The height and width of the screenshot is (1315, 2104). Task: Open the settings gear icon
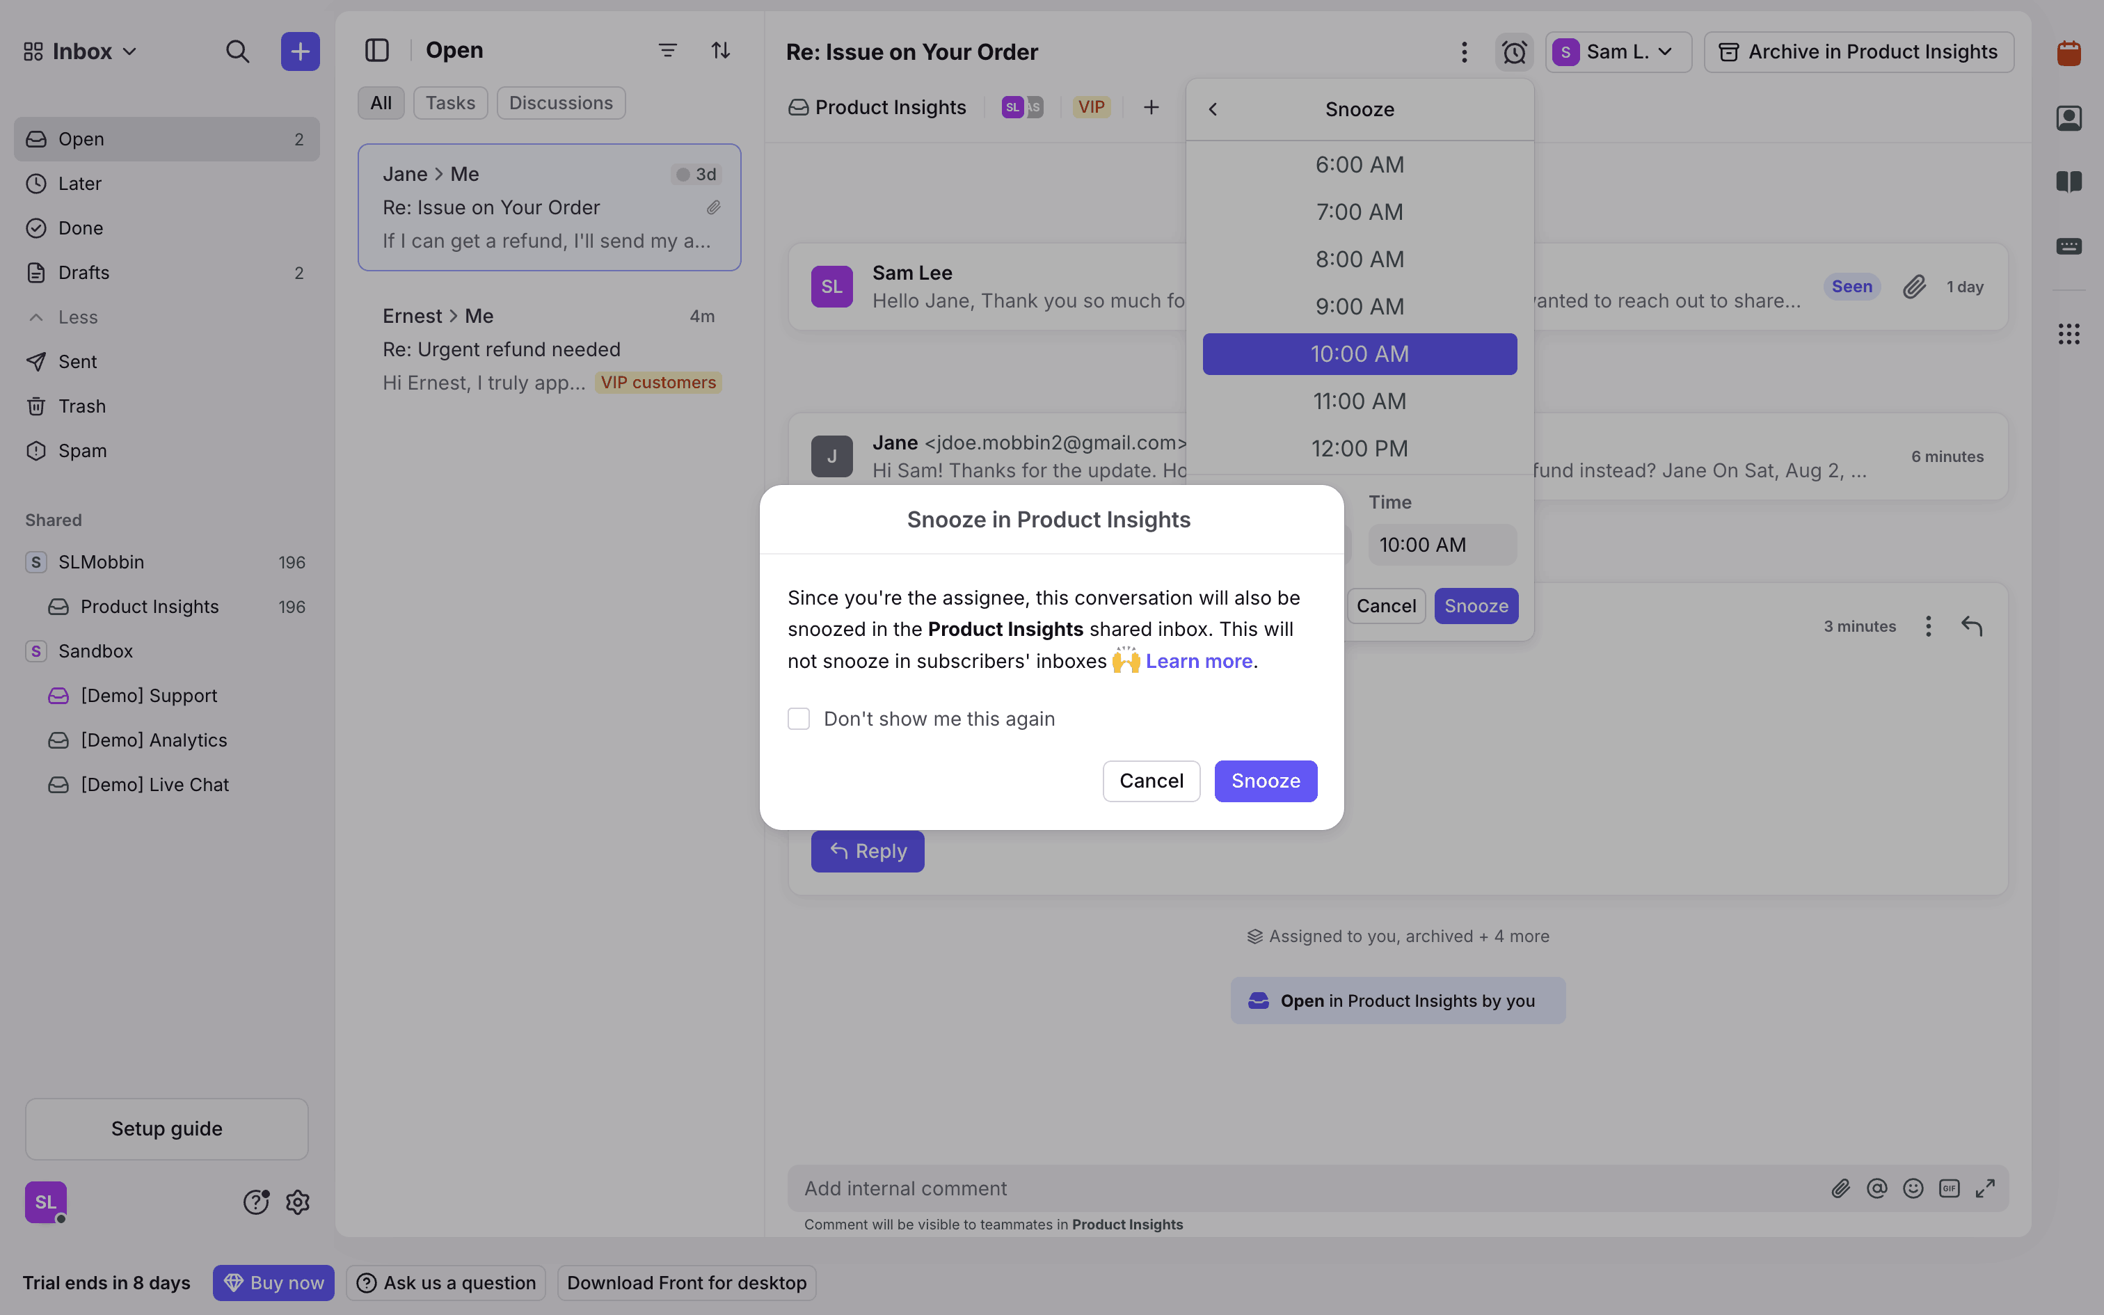[x=297, y=1202]
